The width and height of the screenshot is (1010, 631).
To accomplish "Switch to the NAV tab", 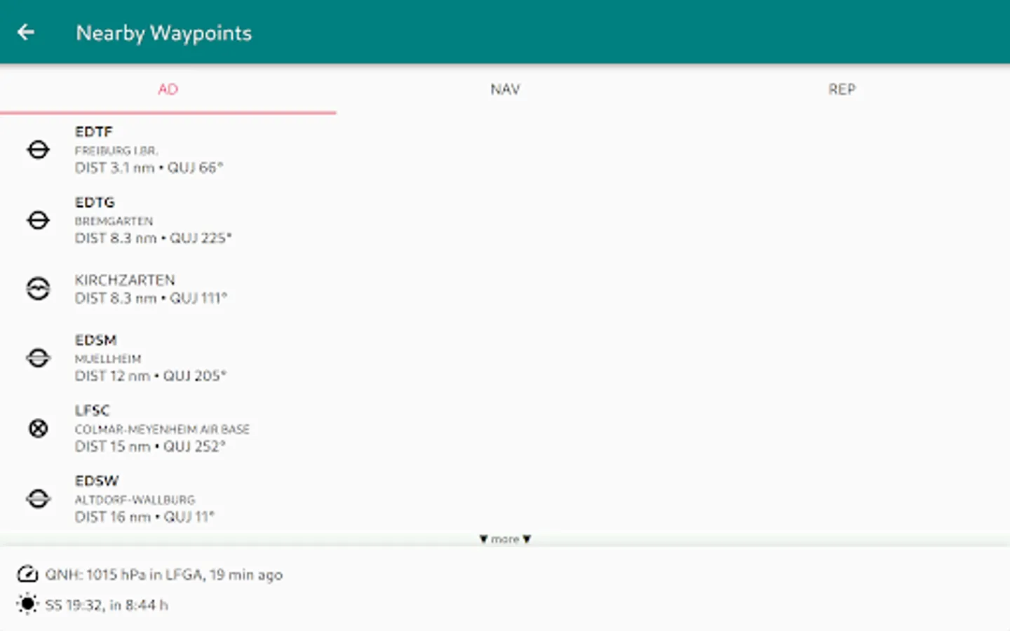I will coord(505,89).
